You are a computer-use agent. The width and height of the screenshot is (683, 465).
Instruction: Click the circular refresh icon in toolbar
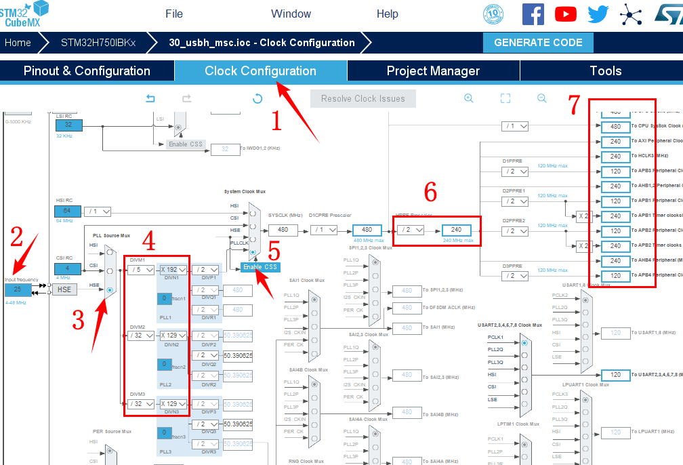click(x=257, y=98)
